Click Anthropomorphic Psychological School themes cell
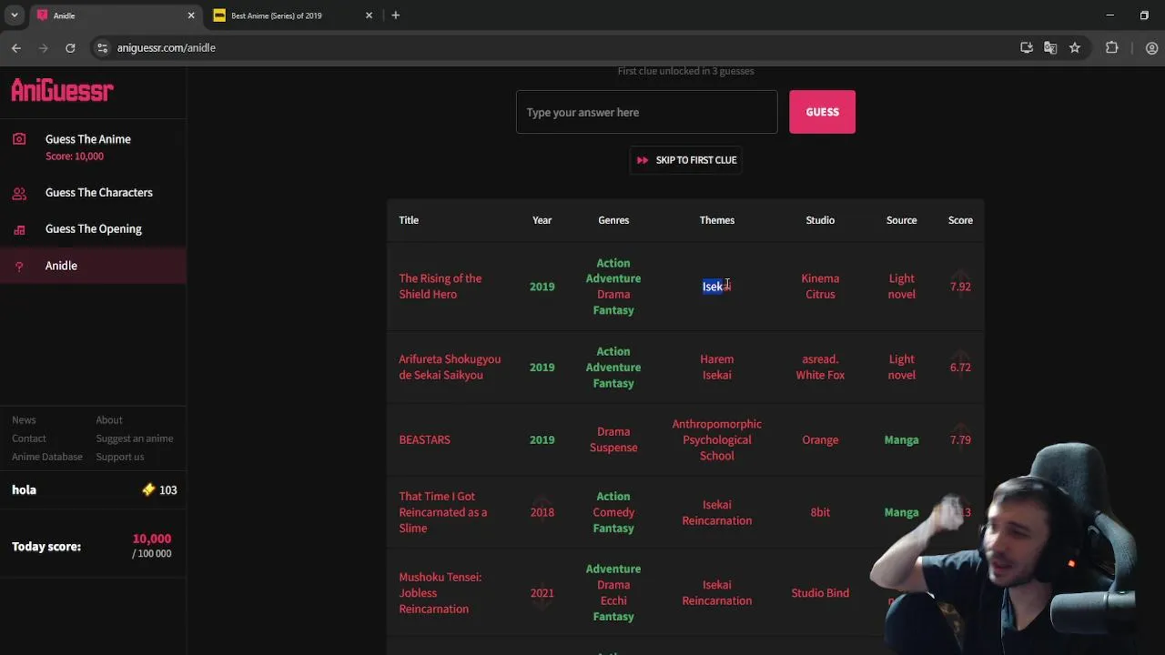This screenshot has height=655, width=1165. (717, 440)
